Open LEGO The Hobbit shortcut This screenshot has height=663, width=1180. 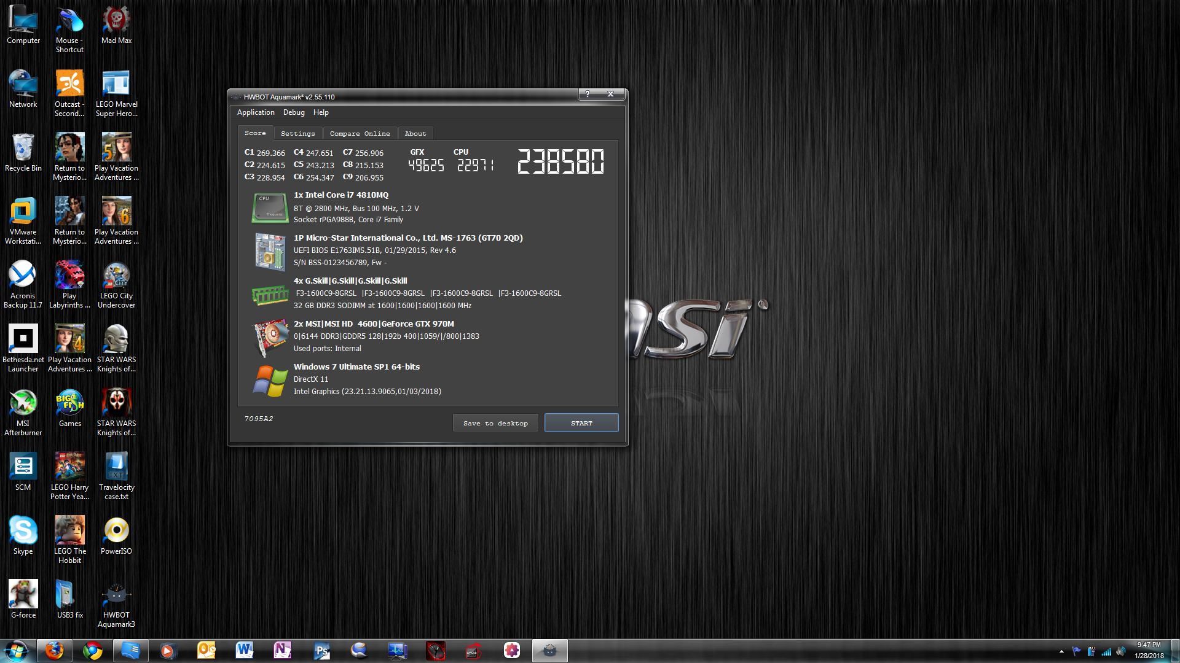tap(69, 540)
